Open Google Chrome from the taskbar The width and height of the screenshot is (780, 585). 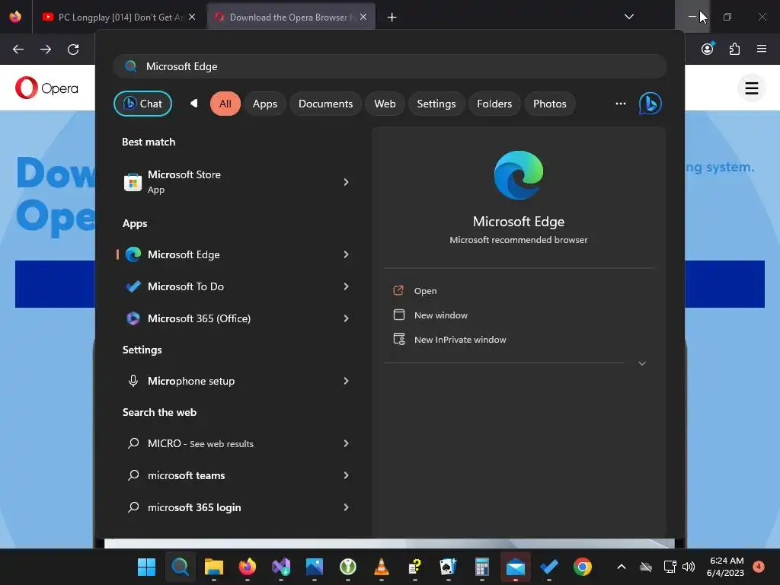tap(583, 567)
